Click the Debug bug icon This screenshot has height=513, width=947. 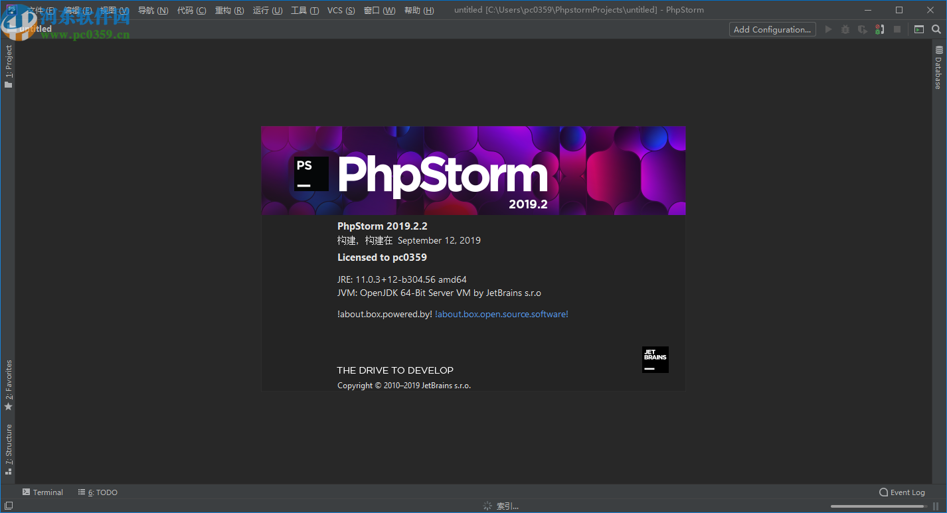point(845,29)
